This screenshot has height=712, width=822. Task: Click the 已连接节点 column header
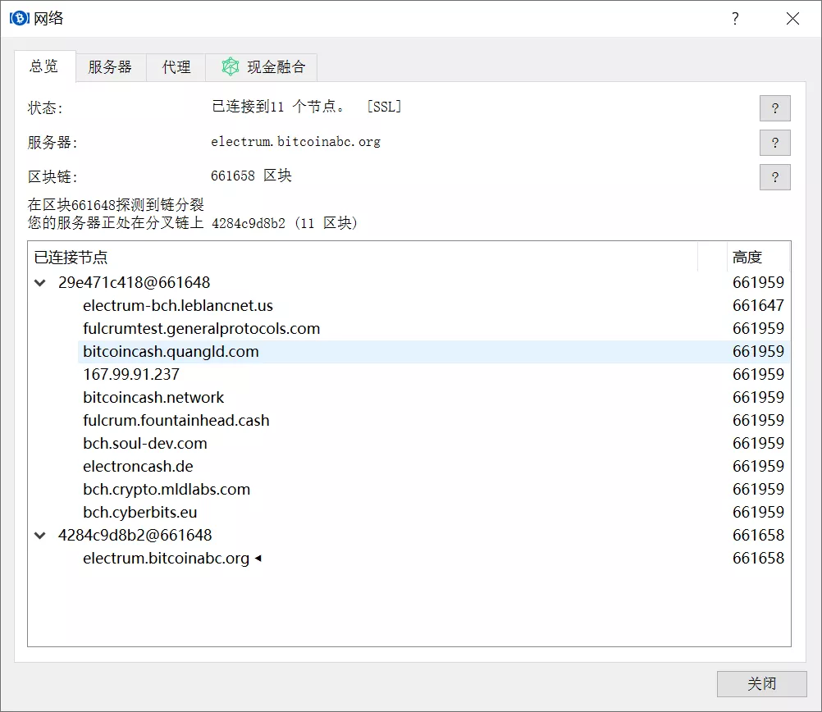[x=363, y=258]
